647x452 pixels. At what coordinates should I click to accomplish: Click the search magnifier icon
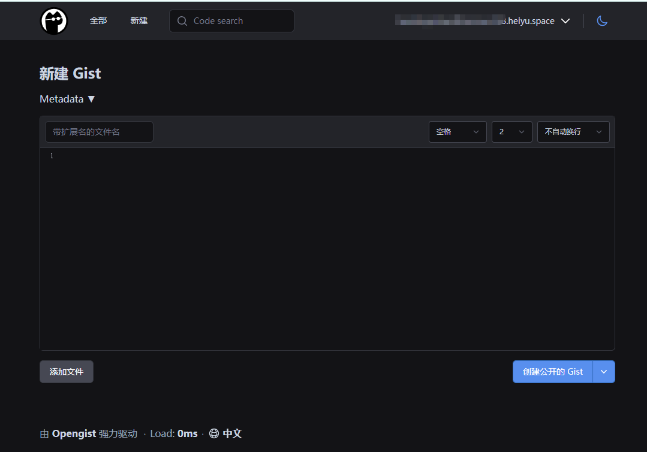point(182,21)
